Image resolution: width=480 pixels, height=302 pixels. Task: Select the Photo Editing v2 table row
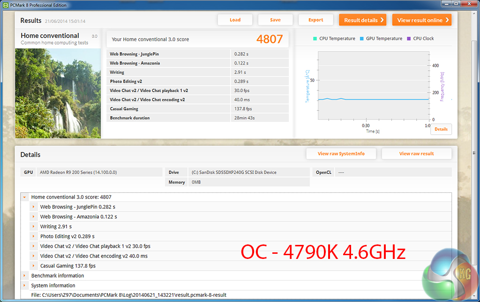click(x=197, y=81)
